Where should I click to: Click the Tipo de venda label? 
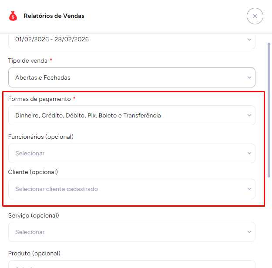pos(28,60)
